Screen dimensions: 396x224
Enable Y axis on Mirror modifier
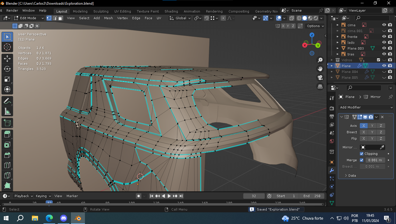tap(372, 126)
